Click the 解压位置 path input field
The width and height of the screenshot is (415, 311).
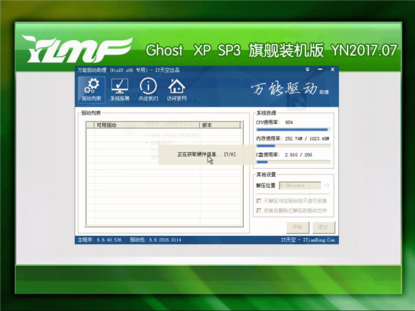click(x=300, y=186)
